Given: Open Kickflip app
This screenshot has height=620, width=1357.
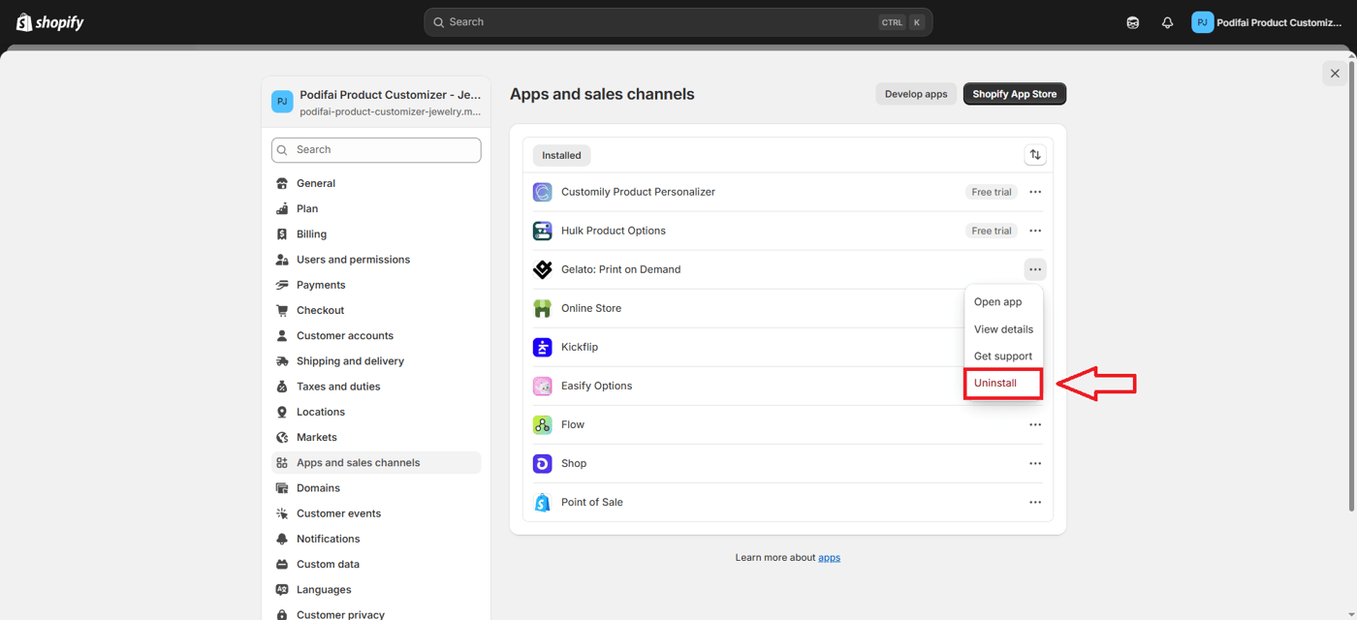Looking at the screenshot, I should point(580,347).
